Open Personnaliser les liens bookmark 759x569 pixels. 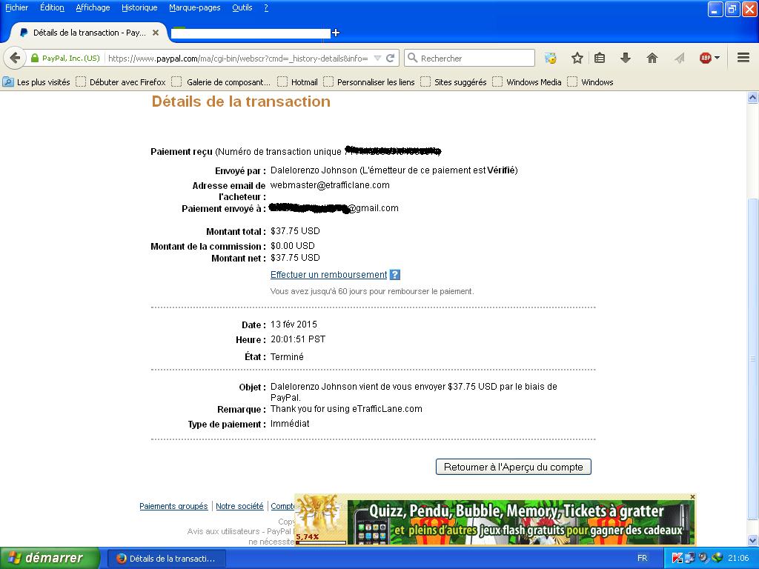click(x=369, y=82)
